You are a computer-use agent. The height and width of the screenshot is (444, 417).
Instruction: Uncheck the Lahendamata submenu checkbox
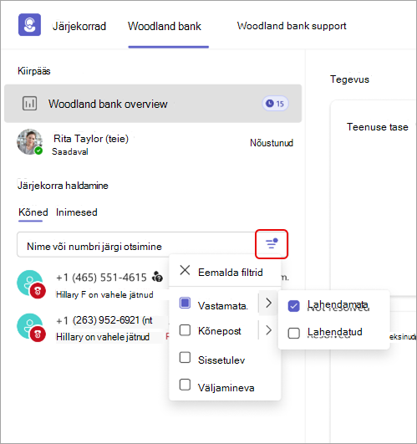(293, 306)
